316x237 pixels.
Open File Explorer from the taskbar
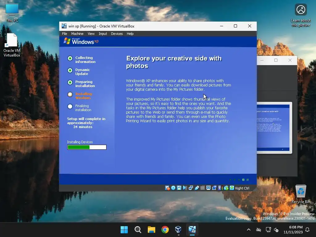151,230
